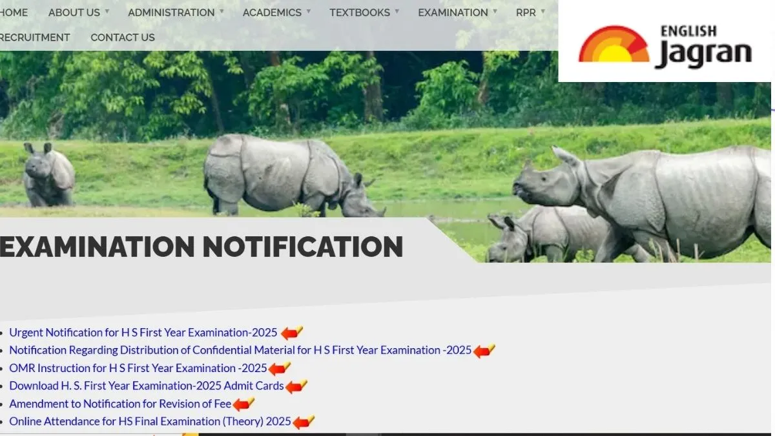Open OMR Instruction for HS First Year Examination
Screen dimensions: 775x436
click(138, 368)
